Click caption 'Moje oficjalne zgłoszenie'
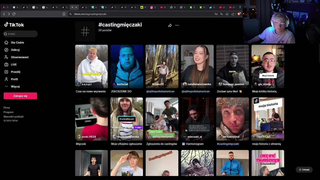The width and height of the screenshot is (320, 180). 126,144
